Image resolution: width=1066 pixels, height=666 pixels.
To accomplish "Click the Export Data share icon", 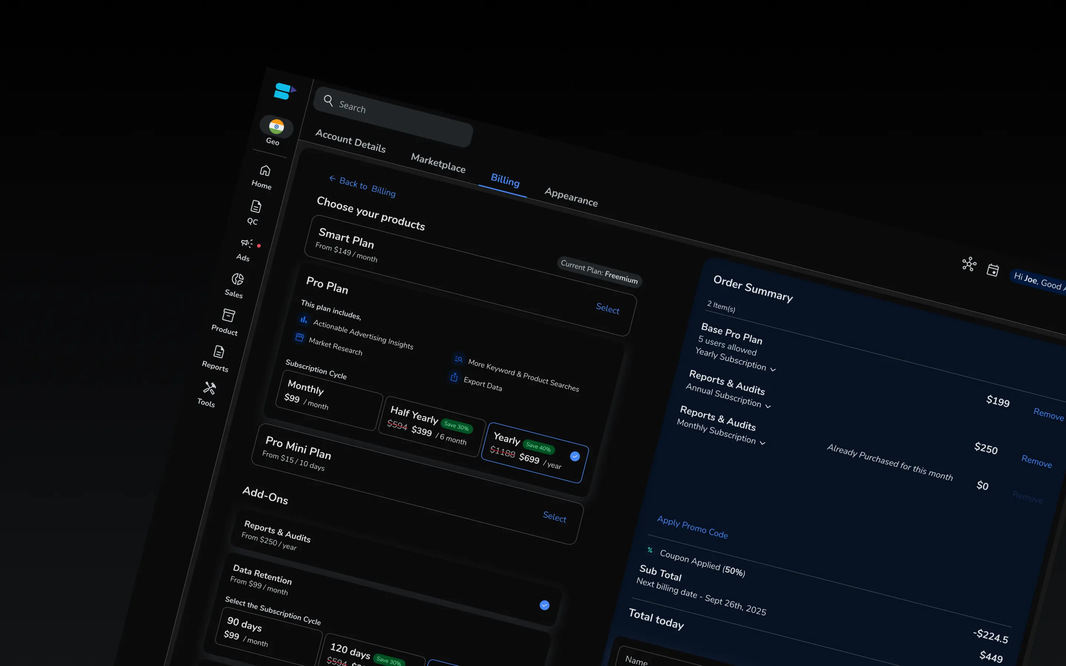I will pos(454,377).
